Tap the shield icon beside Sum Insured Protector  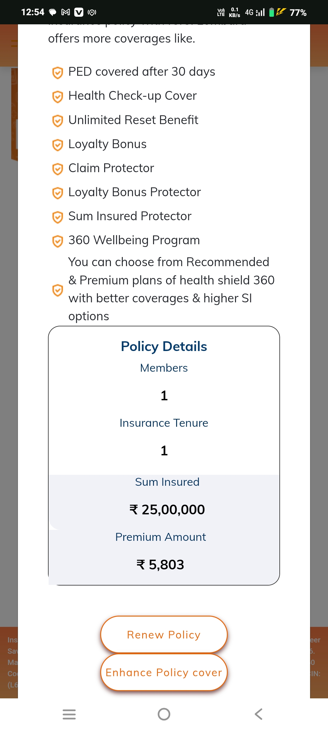click(x=57, y=217)
